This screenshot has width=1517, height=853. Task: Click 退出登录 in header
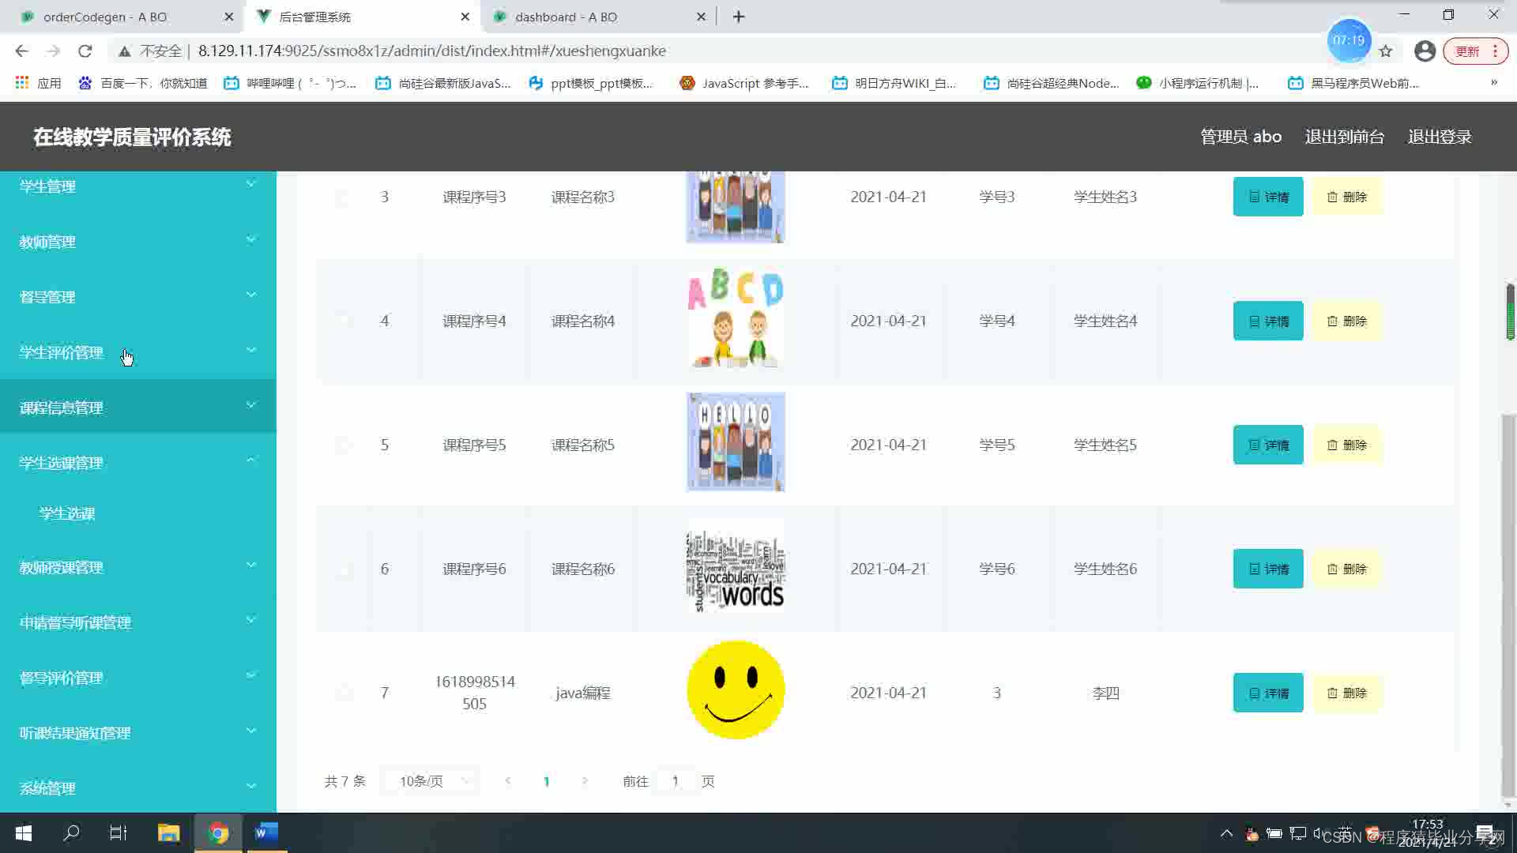[1439, 137]
